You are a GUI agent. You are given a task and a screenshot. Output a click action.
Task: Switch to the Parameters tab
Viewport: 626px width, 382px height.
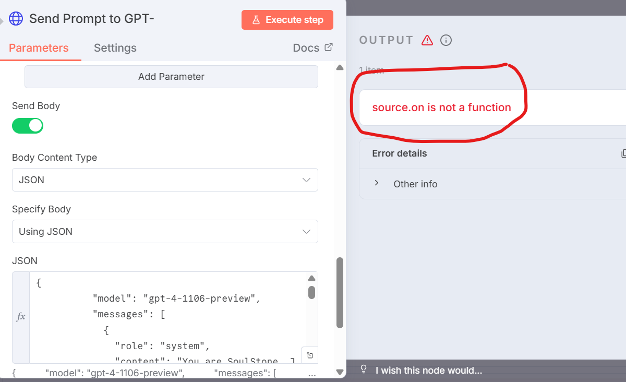(39, 48)
